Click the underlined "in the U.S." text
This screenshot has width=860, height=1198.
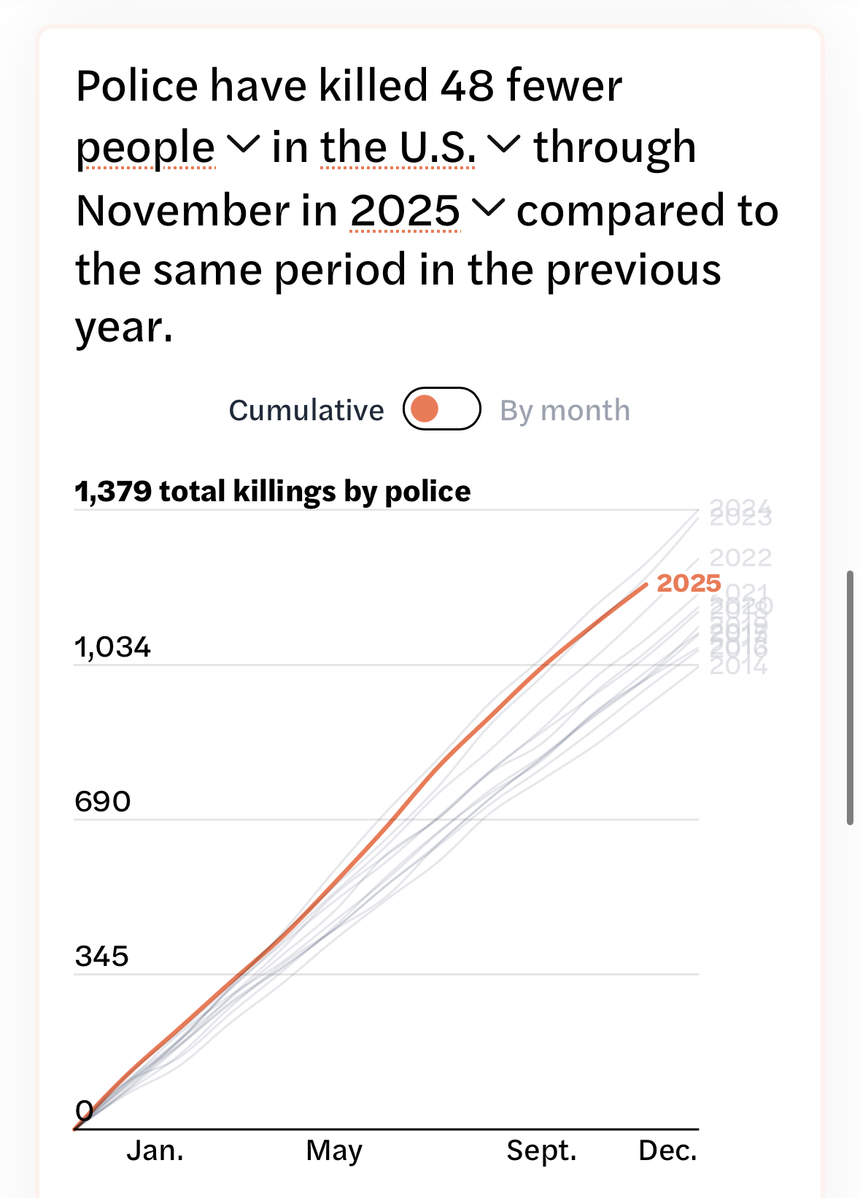pos(398,148)
